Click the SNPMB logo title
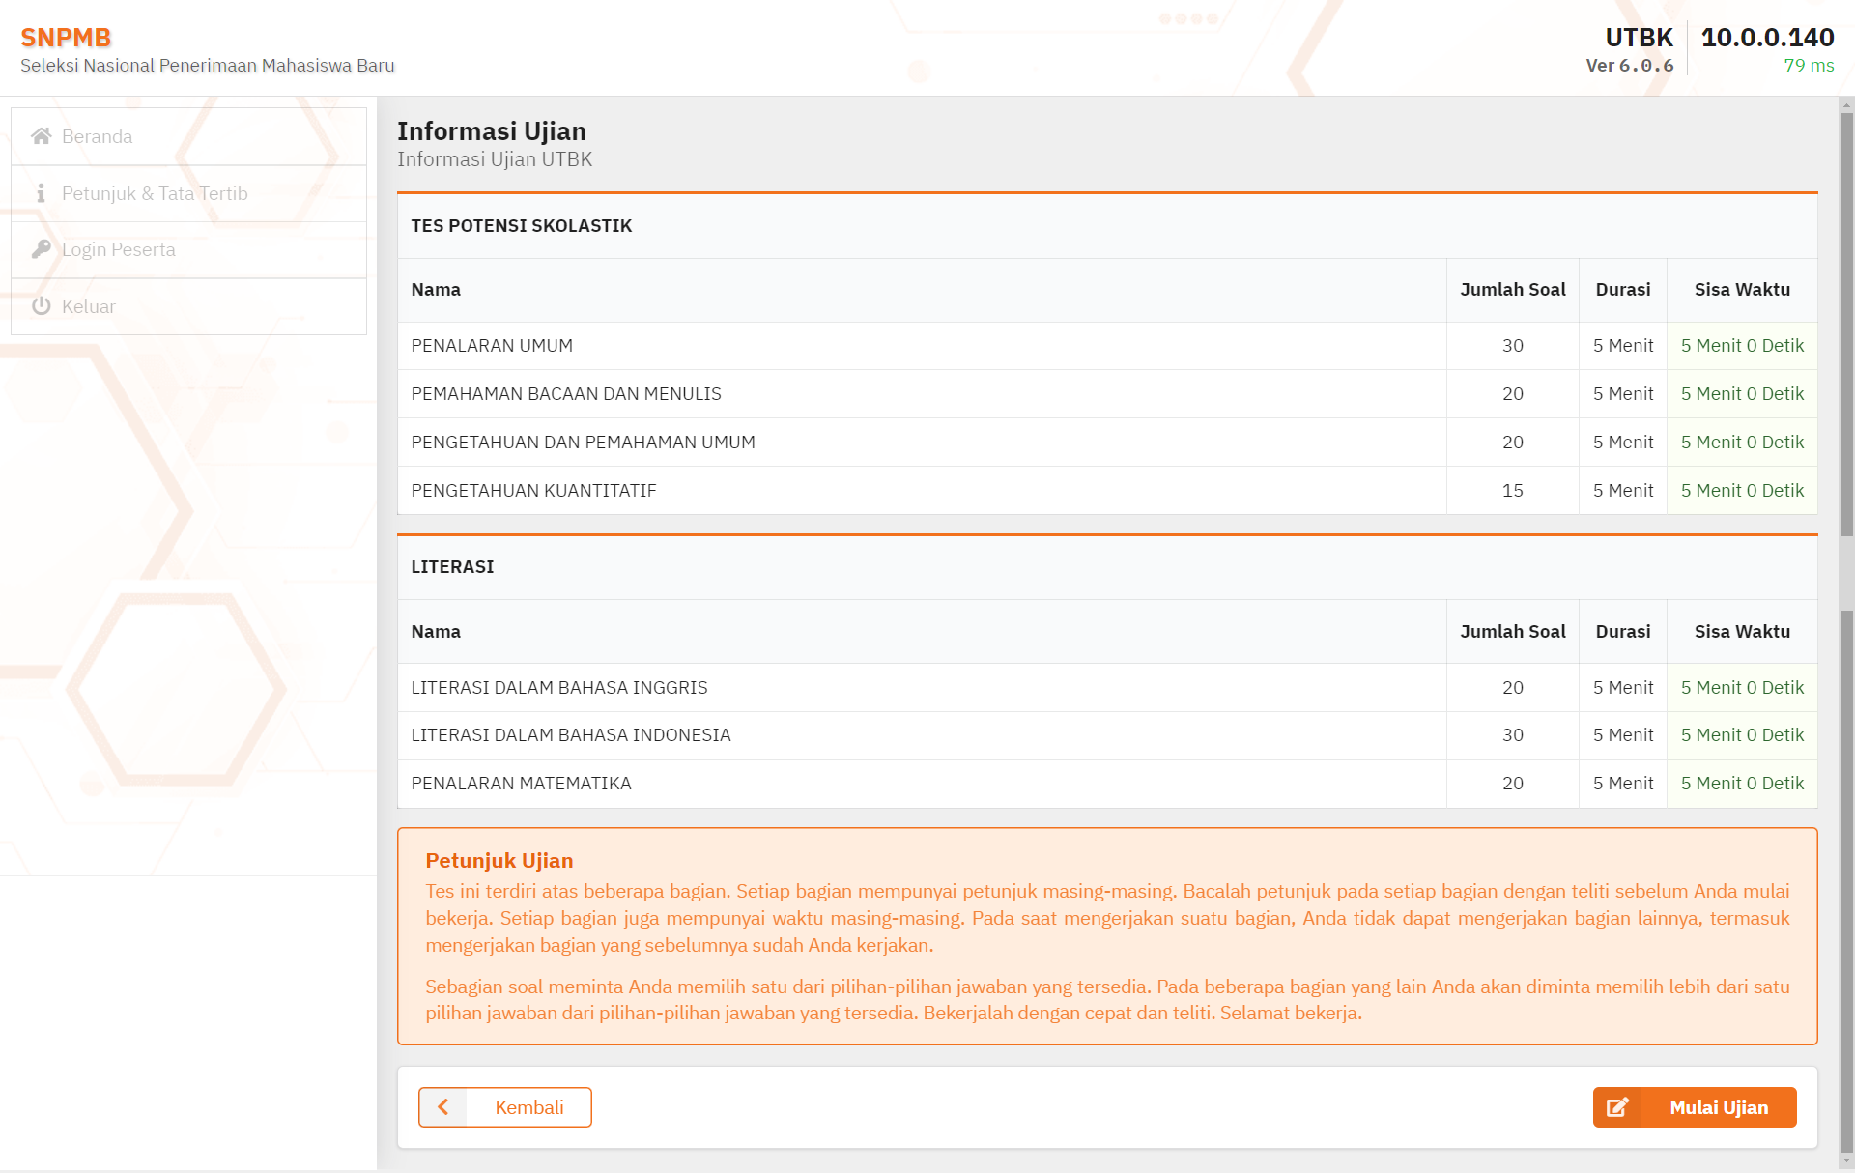Screen dimensions: 1855x1173 [x=66, y=38]
